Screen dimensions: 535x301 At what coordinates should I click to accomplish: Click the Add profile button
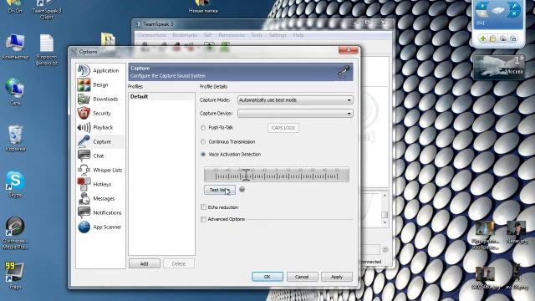point(144,264)
